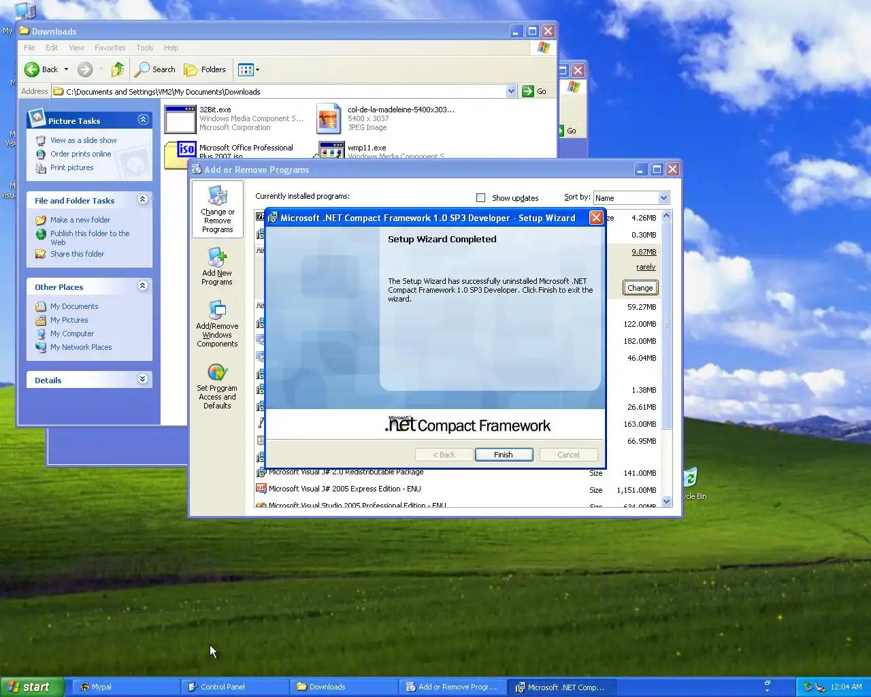The height and width of the screenshot is (697, 871).
Task: Open Set Program Access and Defaults icon
Action: pyautogui.click(x=217, y=387)
